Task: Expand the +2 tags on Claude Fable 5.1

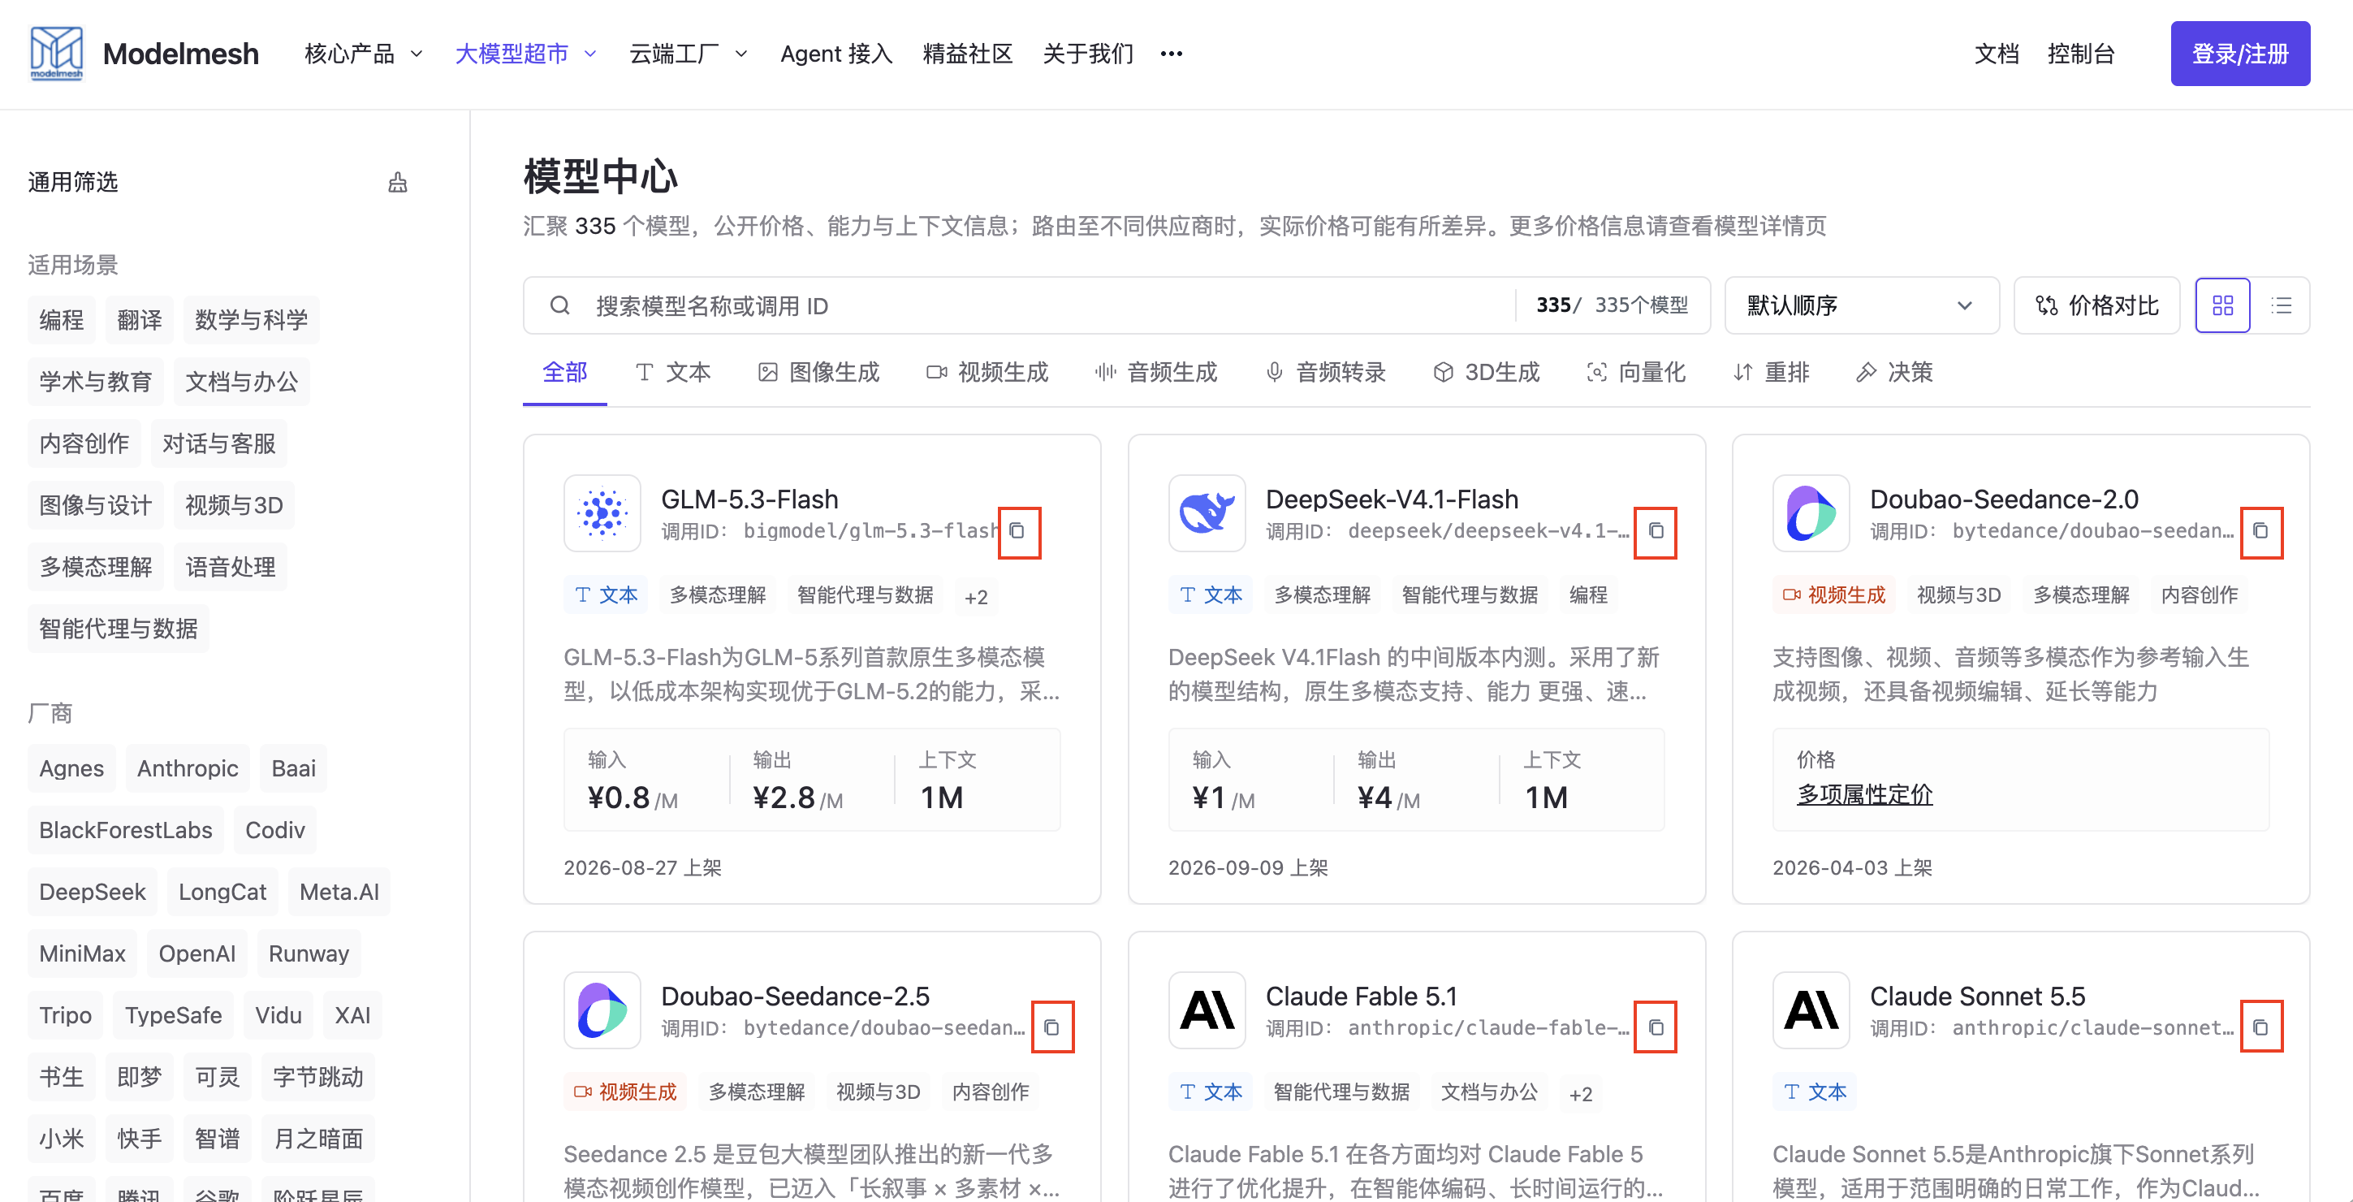Action: [1580, 1093]
